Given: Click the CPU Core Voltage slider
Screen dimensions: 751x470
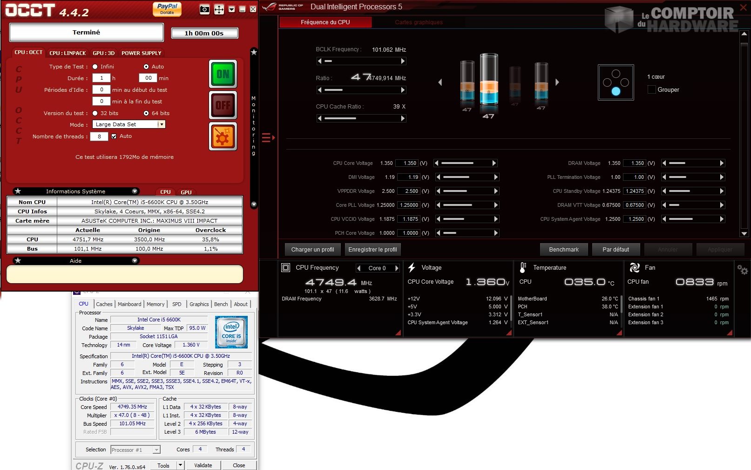Looking at the screenshot, I should tap(466, 163).
